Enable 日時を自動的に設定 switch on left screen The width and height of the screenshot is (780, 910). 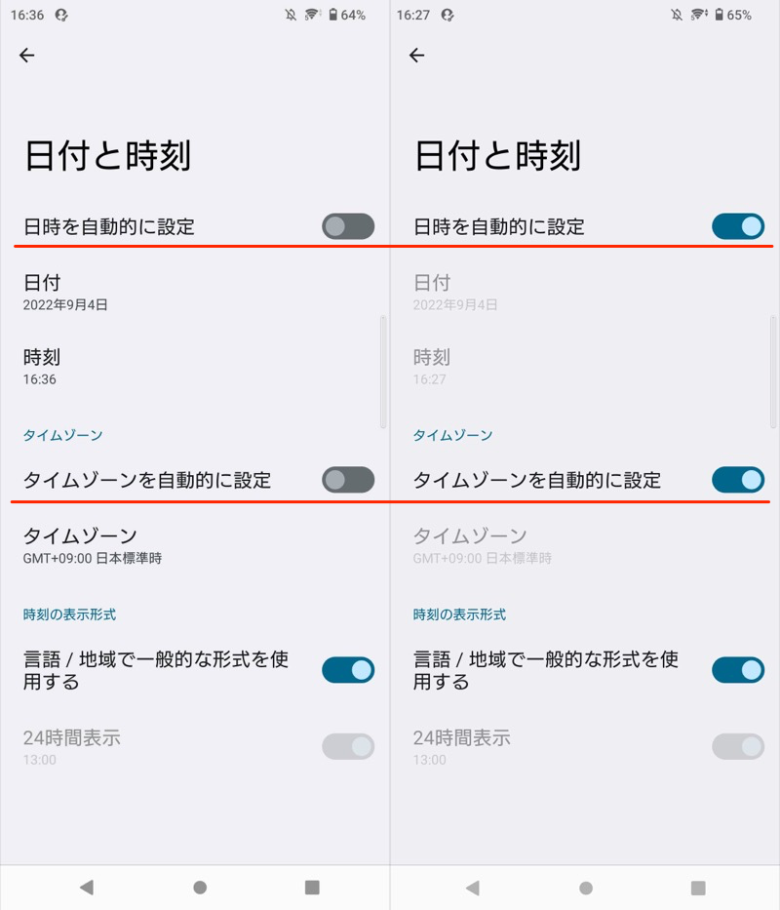point(348,227)
